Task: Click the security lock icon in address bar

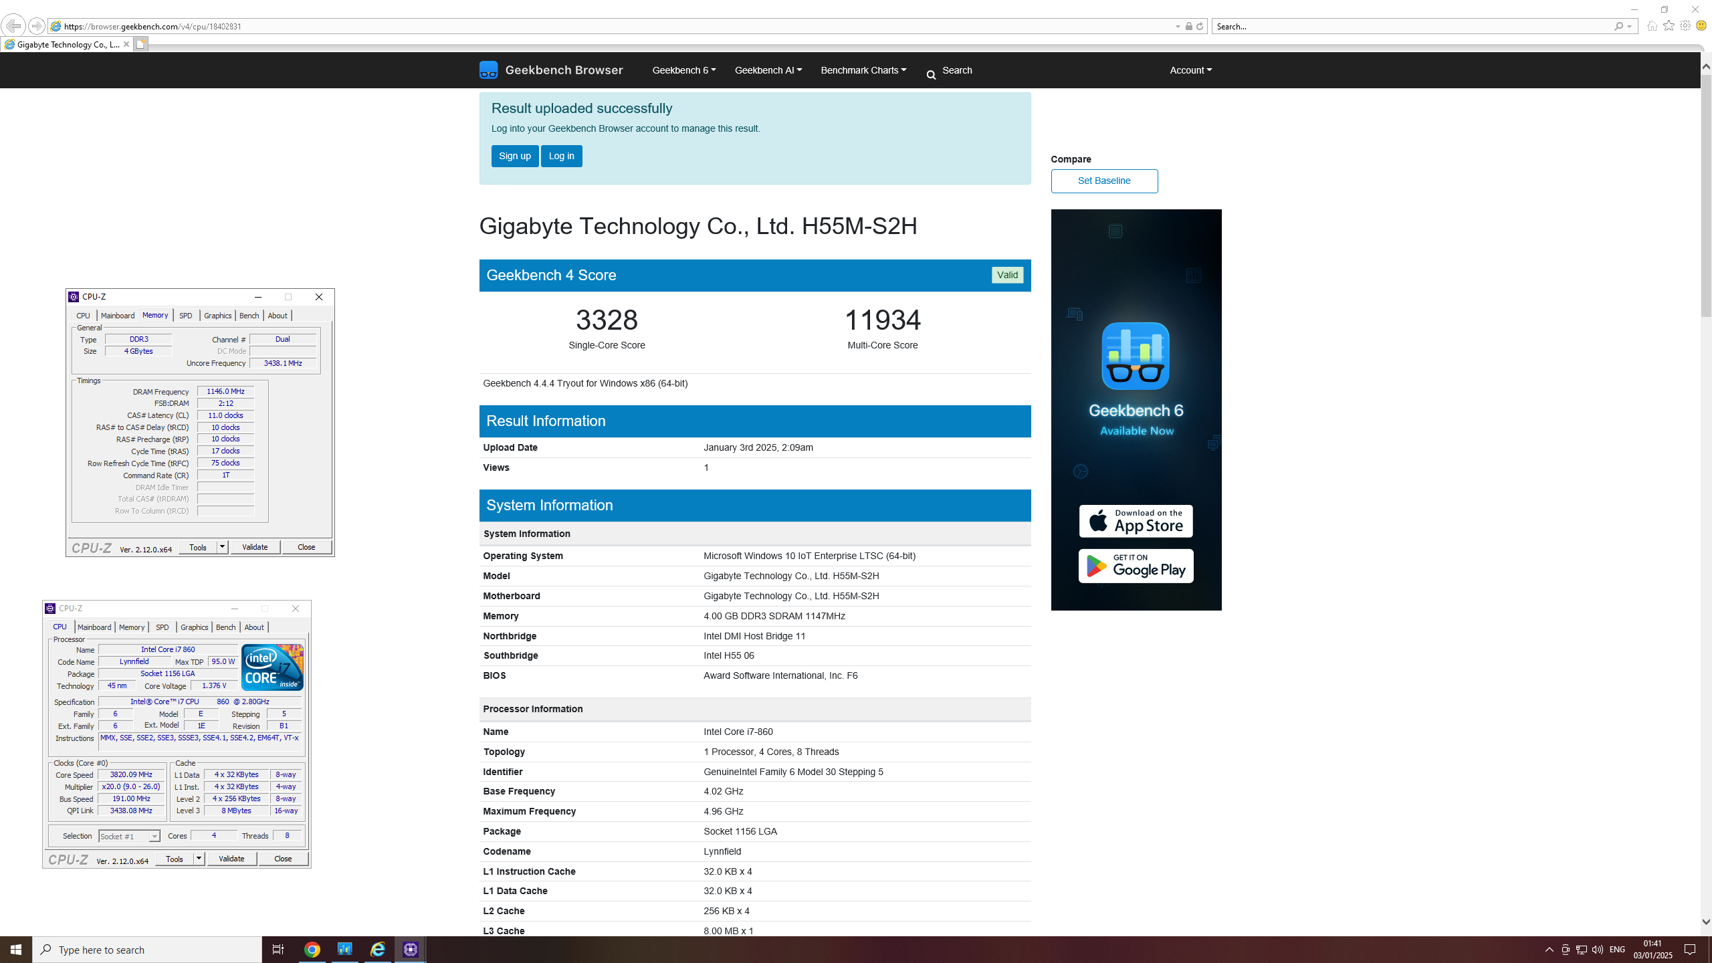Action: pyautogui.click(x=1188, y=27)
